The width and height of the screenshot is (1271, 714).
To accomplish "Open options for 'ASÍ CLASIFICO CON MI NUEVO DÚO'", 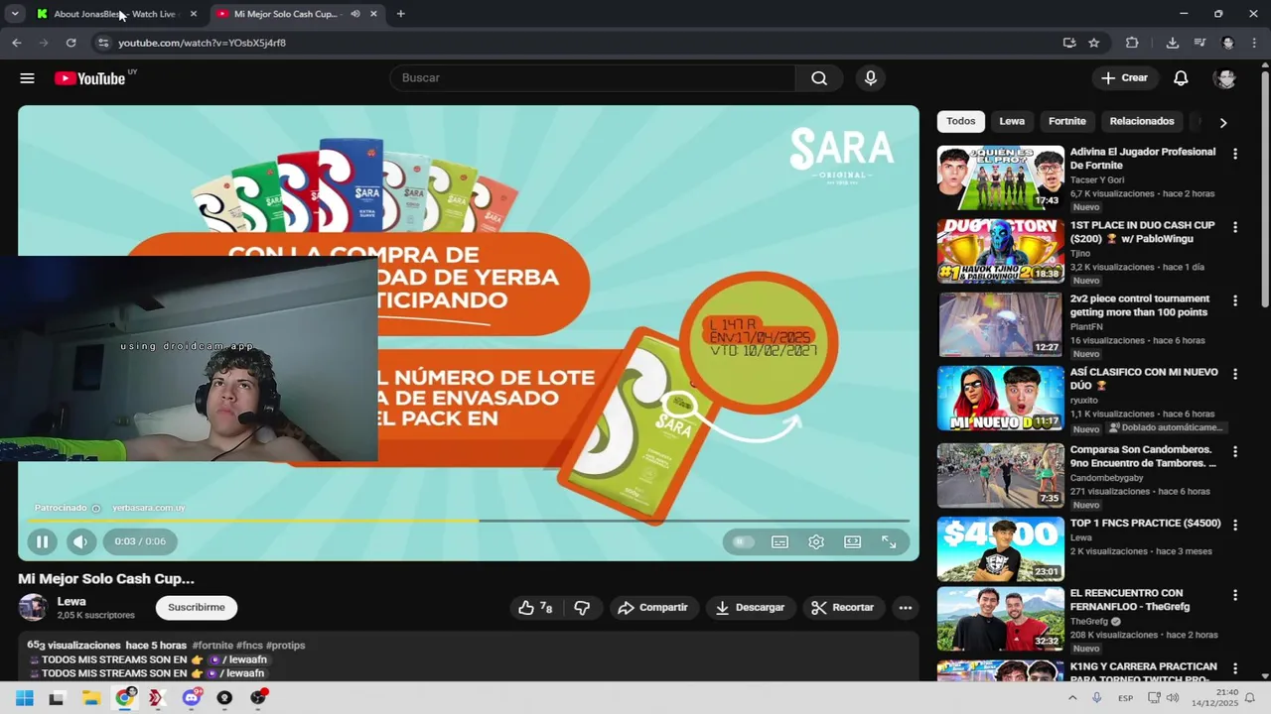I will 1235,374.
